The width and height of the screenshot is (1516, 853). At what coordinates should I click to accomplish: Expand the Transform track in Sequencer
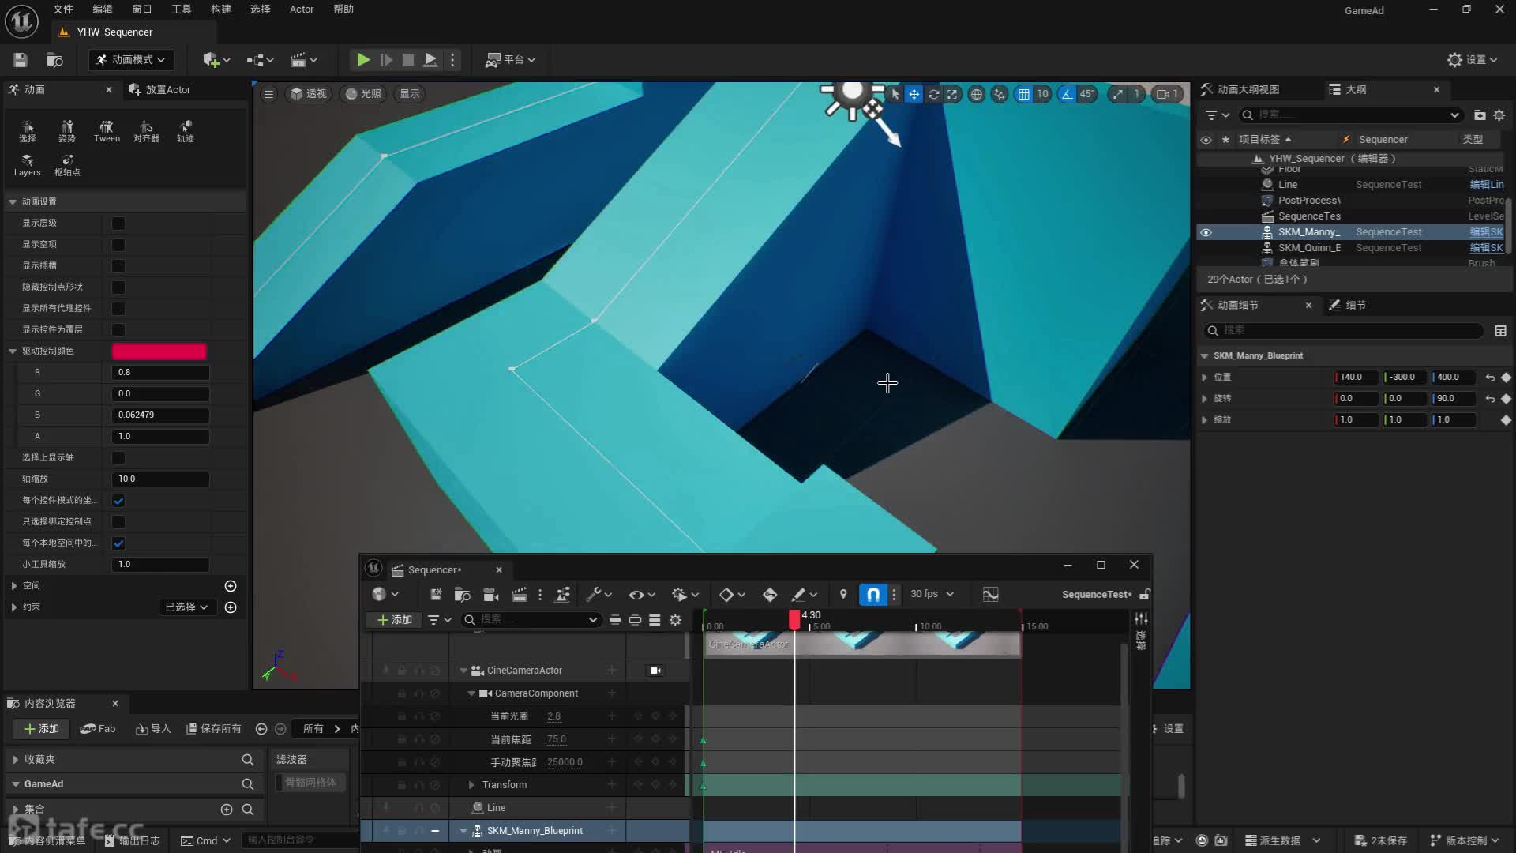(x=471, y=785)
